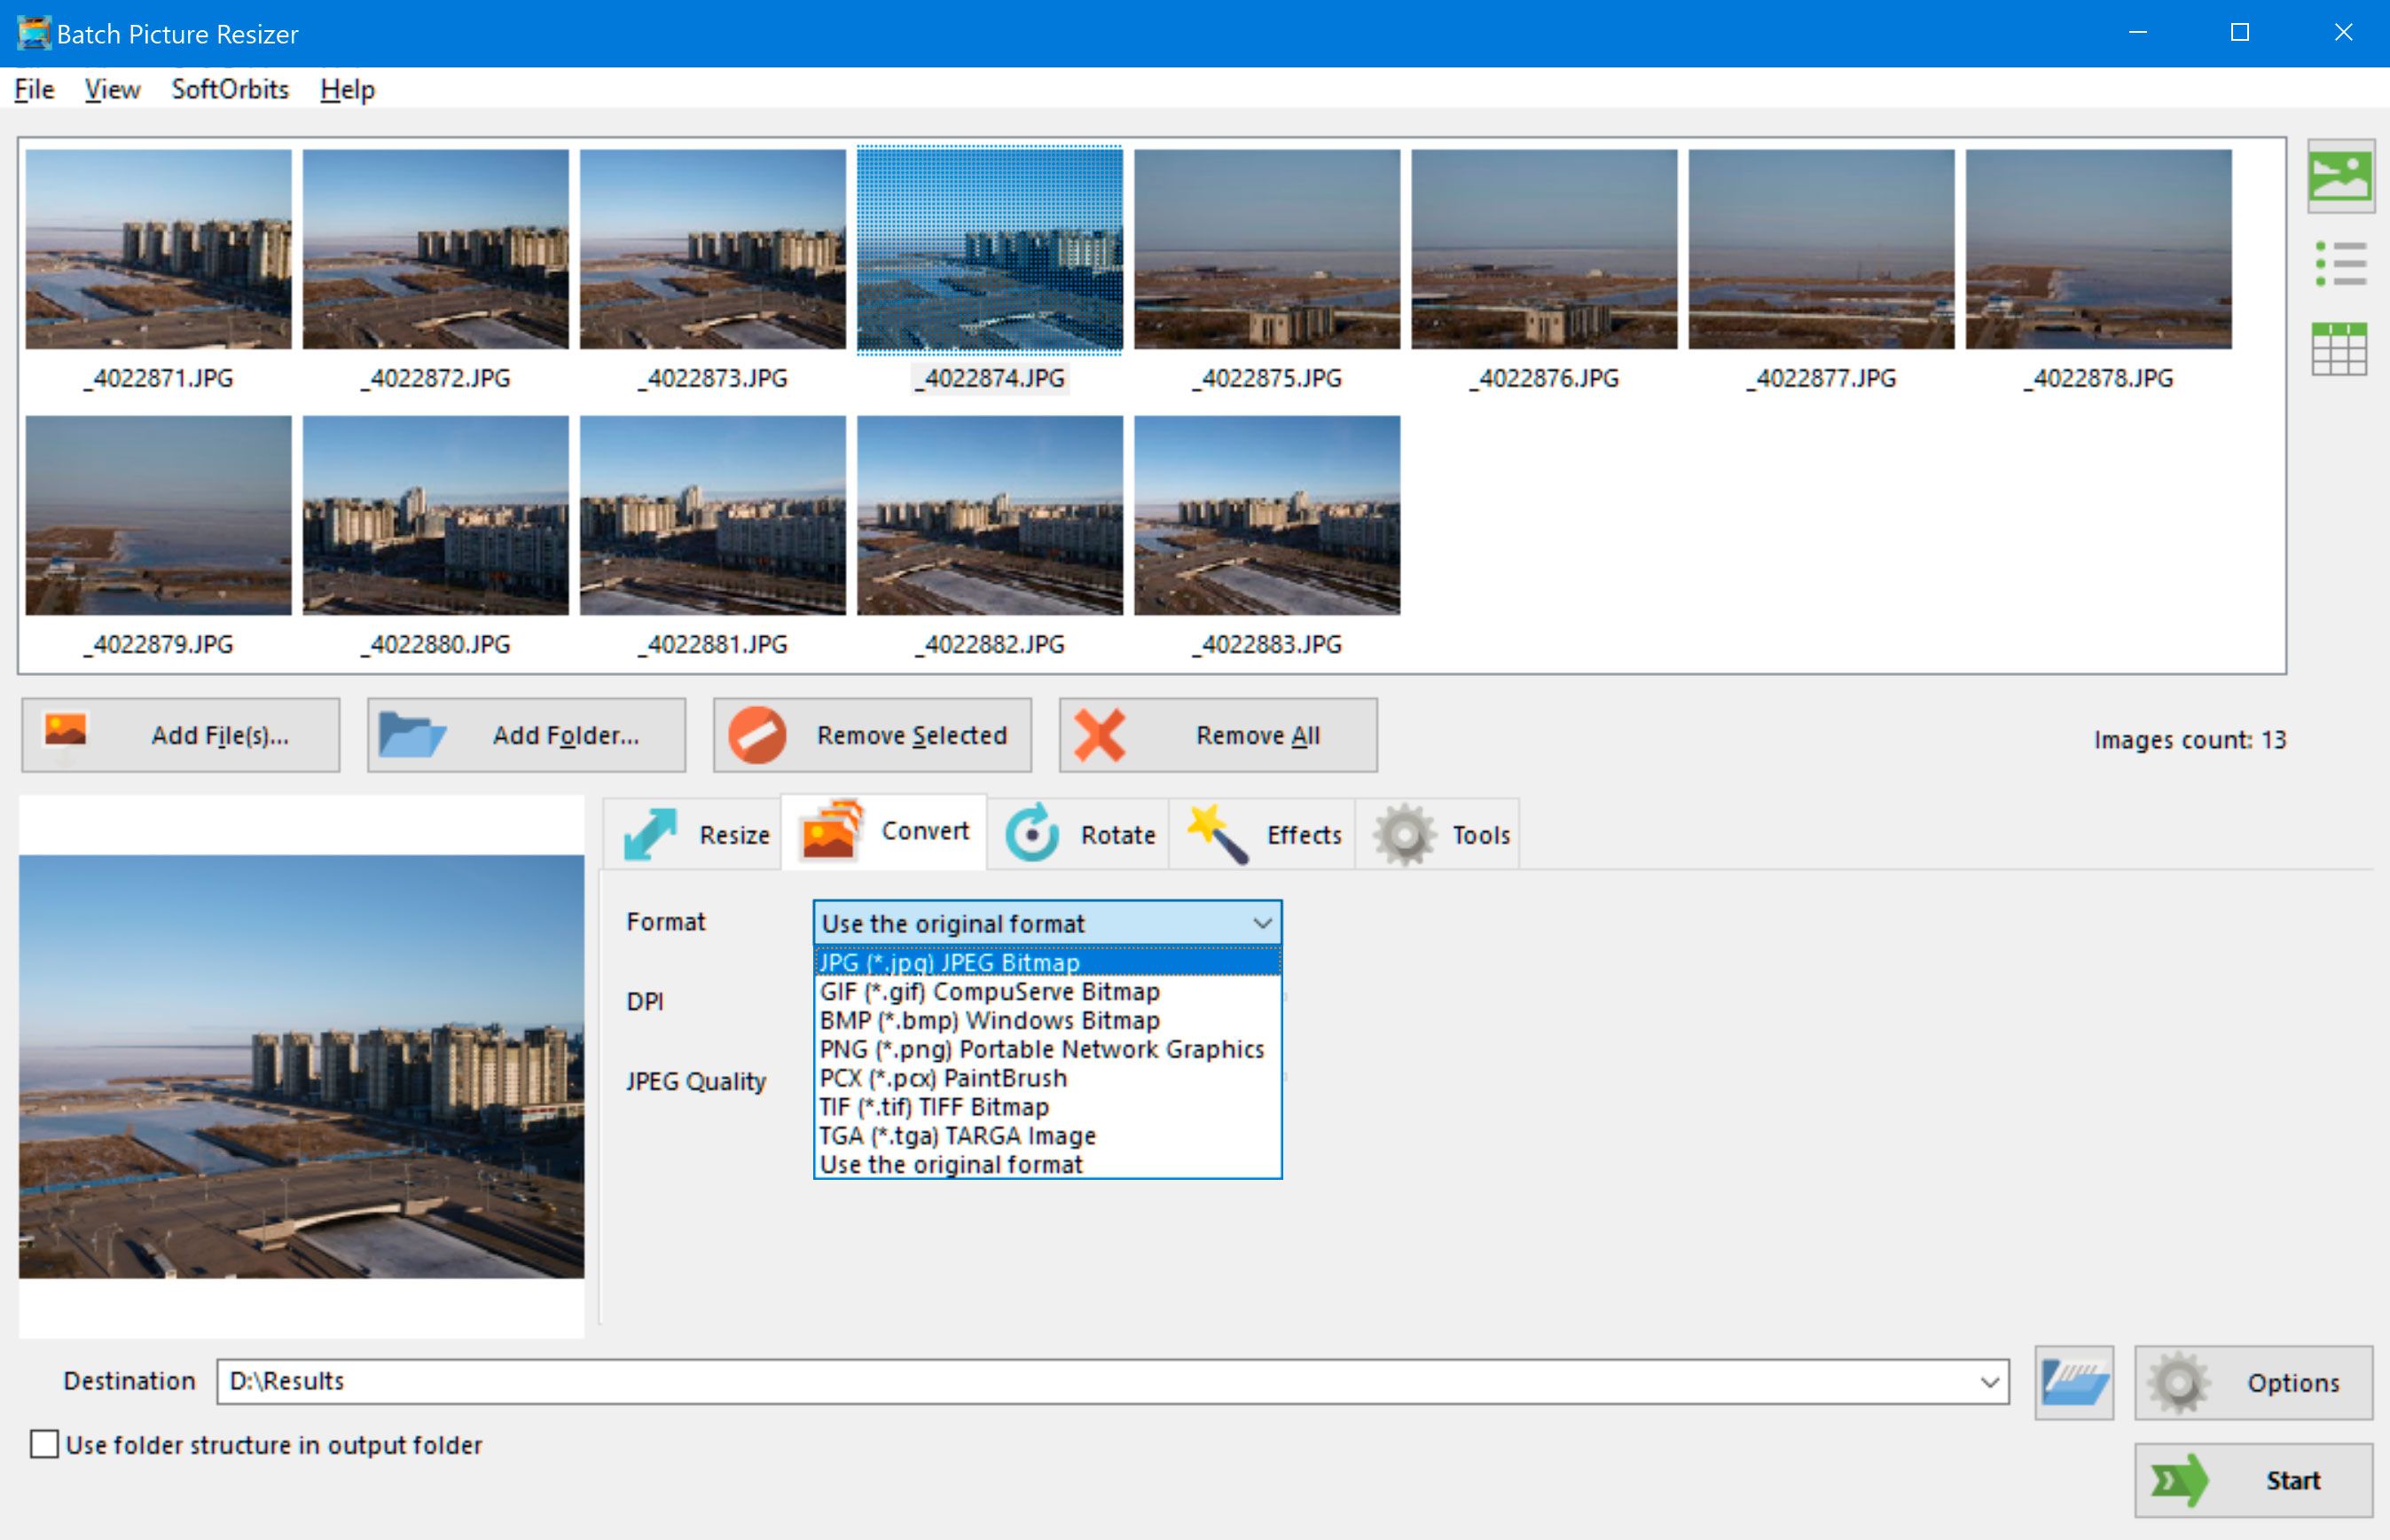The height and width of the screenshot is (1540, 2390).
Task: Select GIF format from format list
Action: click(984, 991)
